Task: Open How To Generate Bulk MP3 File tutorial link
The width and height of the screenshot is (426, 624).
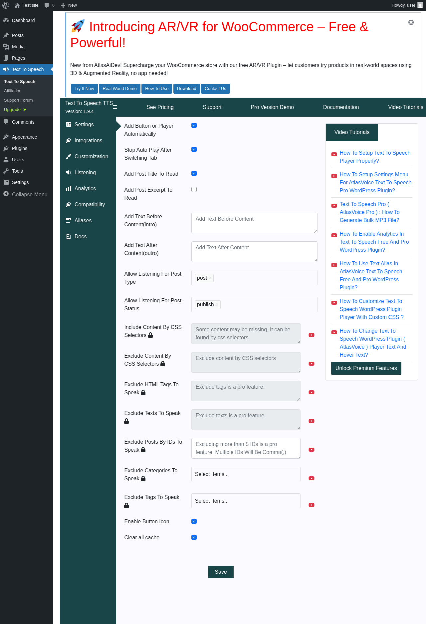Action: [369, 212]
